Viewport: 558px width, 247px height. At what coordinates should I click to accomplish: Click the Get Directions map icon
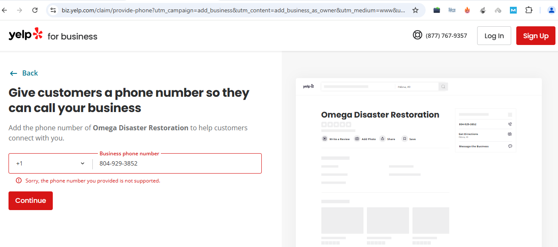tap(510, 134)
